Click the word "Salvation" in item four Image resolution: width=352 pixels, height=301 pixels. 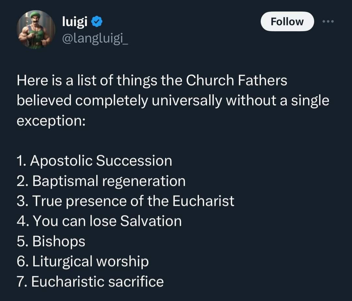pos(151,221)
